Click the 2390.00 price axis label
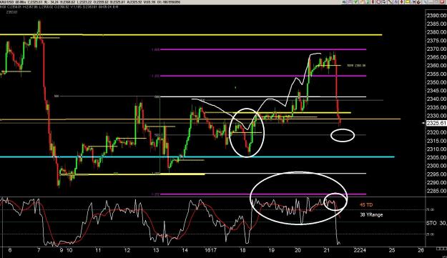This screenshot has height=258, width=447. 436,16
